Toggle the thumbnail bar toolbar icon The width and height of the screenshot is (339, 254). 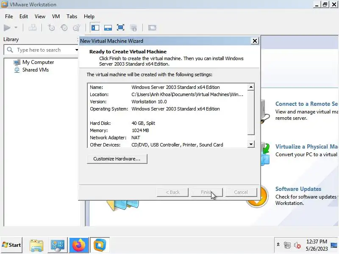point(108,28)
